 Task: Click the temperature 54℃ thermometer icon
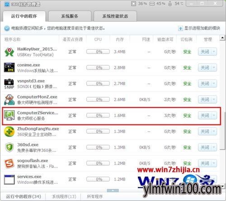click(170, 4)
